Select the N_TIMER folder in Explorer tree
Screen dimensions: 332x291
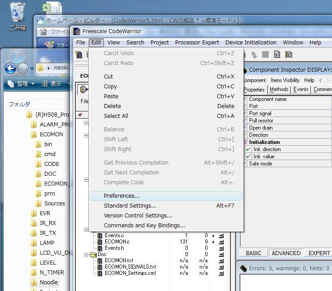tap(52, 273)
